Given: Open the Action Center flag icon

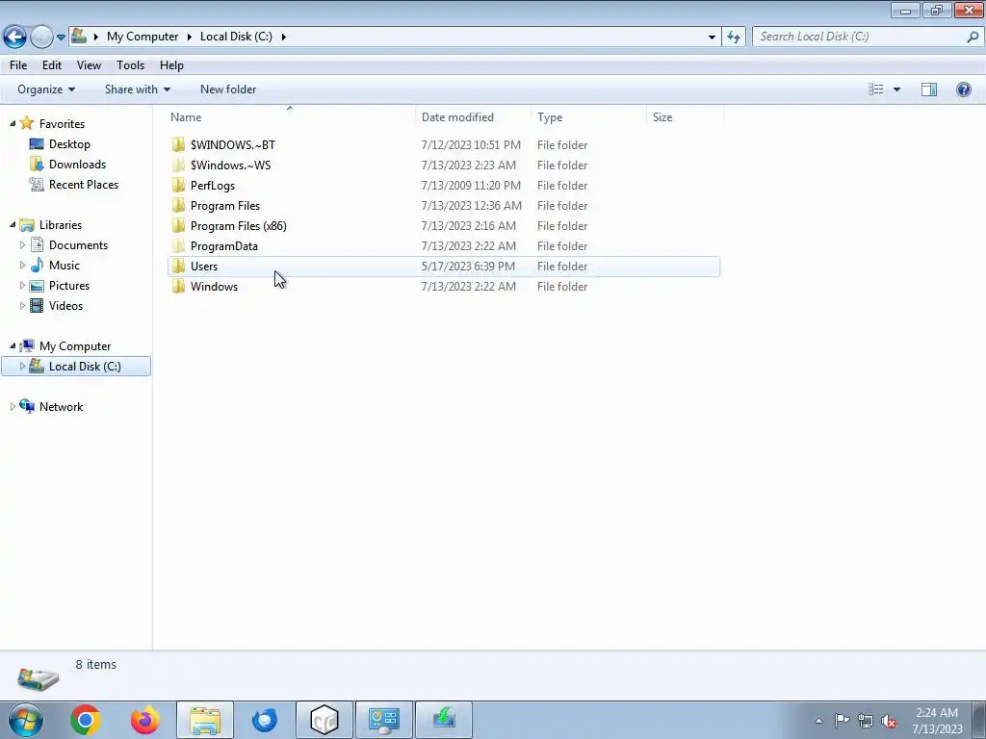Looking at the screenshot, I should (x=842, y=720).
